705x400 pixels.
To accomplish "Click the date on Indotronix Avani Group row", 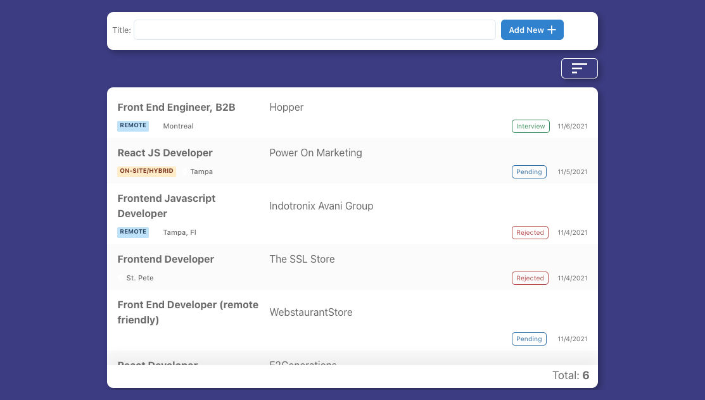I will coord(573,232).
